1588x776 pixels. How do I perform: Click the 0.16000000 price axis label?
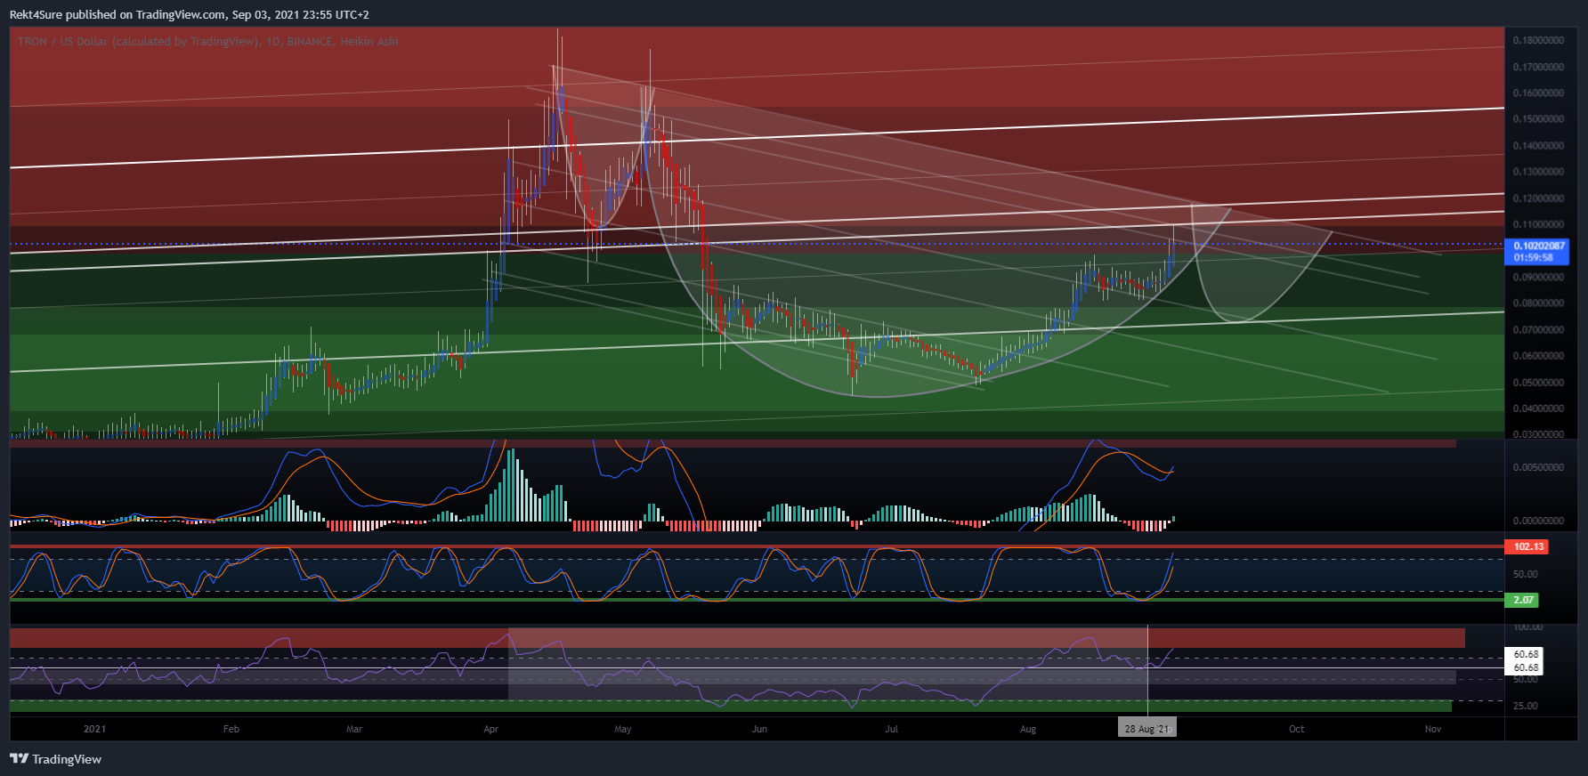(1538, 93)
